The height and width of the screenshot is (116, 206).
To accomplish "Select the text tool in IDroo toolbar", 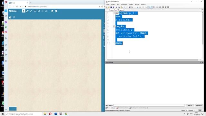I will click(x=42, y=11).
